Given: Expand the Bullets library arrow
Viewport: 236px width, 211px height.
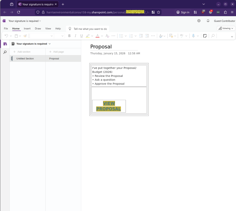Looking at the screenshot, I should click(126, 36).
